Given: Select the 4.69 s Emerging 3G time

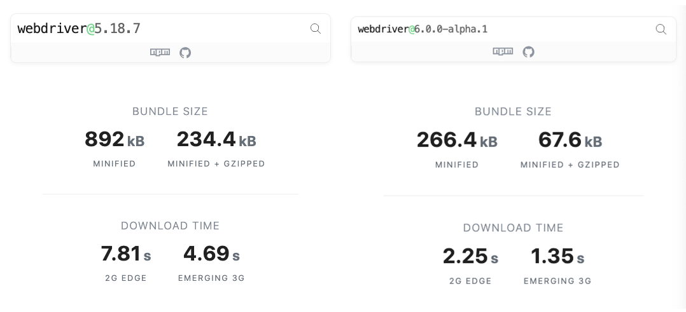Looking at the screenshot, I should coord(211,254).
